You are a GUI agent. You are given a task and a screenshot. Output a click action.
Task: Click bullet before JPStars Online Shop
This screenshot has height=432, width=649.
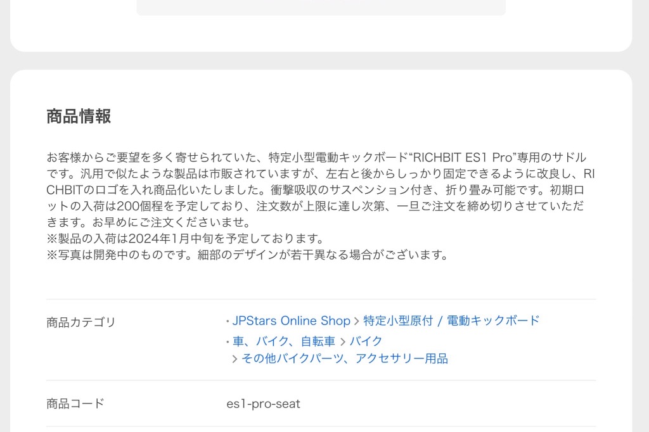tap(228, 322)
